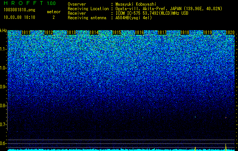Click the meteor count value 2

(54, 18)
